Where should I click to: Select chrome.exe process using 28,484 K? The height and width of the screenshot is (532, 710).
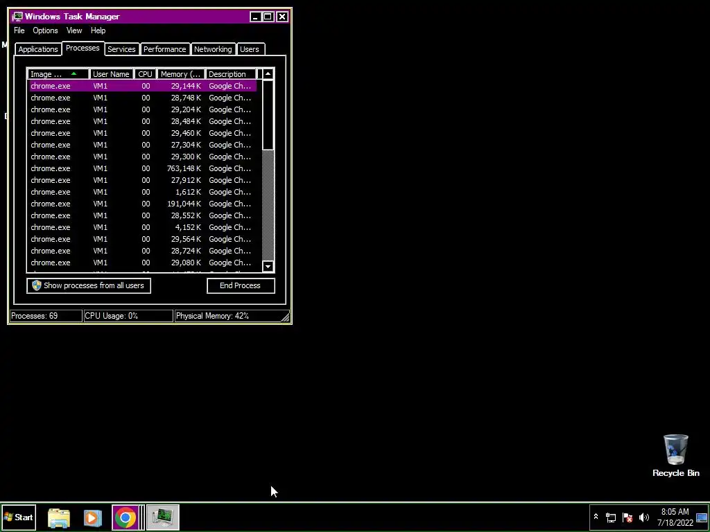click(x=143, y=121)
